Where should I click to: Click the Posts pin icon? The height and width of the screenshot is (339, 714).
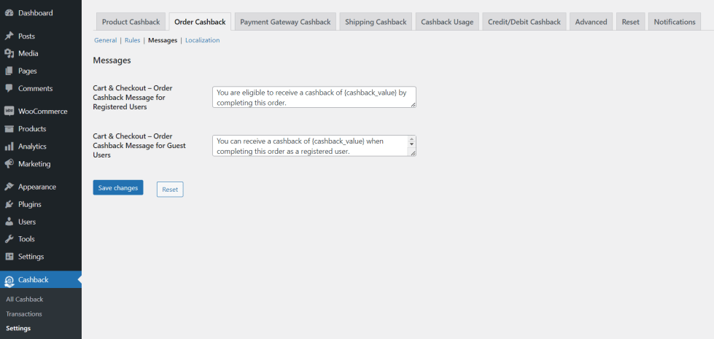tap(9, 36)
